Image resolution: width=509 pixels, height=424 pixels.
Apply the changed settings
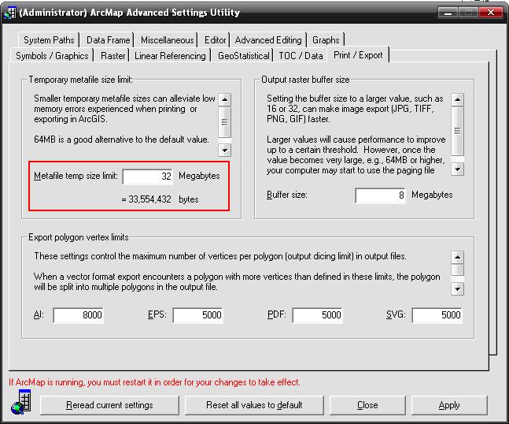(449, 405)
